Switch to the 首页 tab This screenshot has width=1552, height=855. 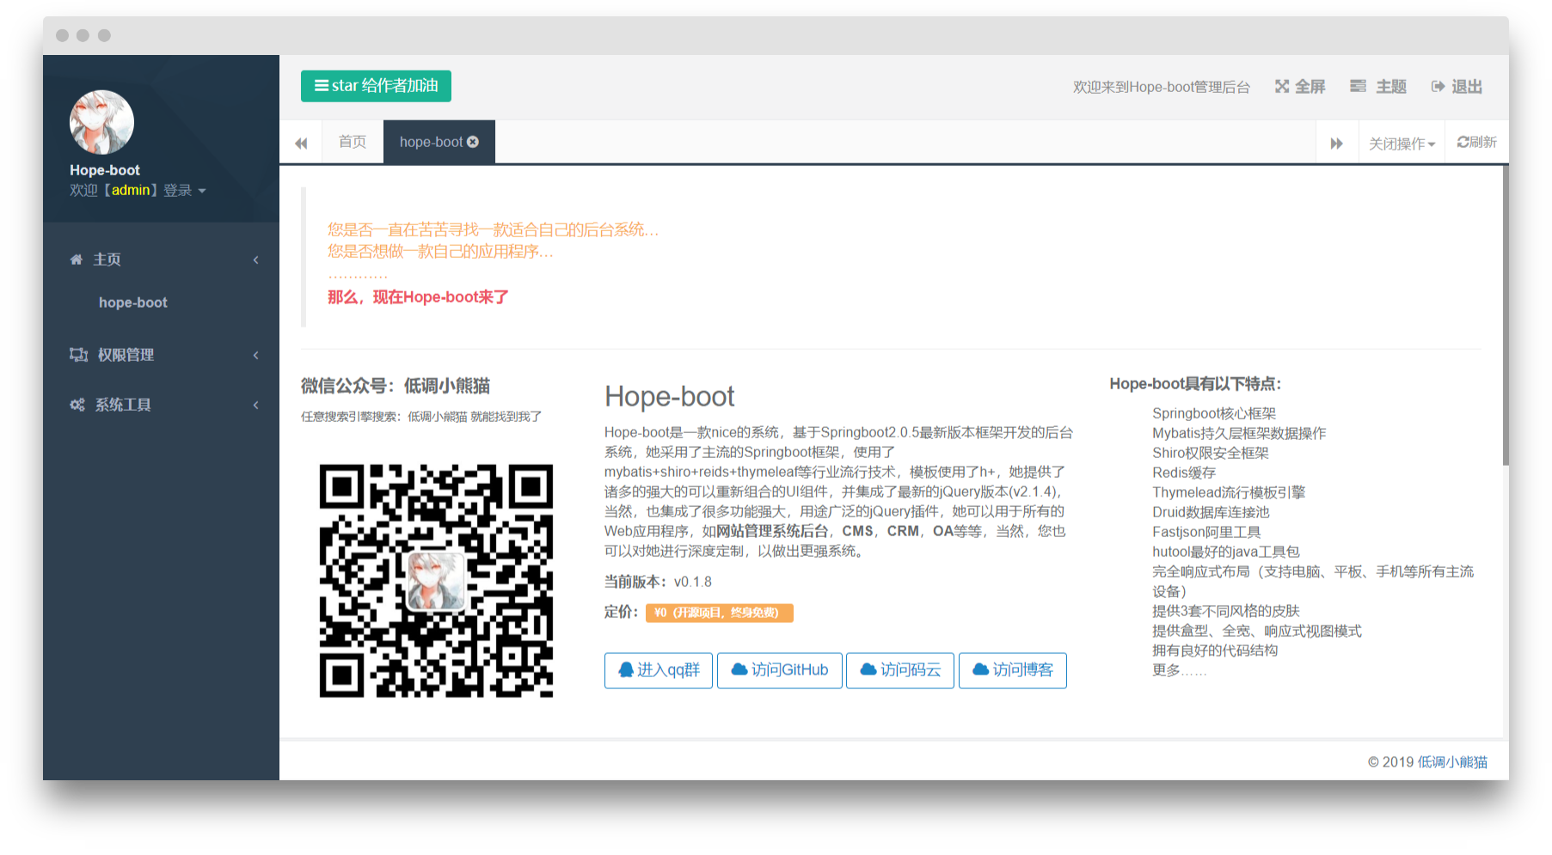tap(353, 142)
